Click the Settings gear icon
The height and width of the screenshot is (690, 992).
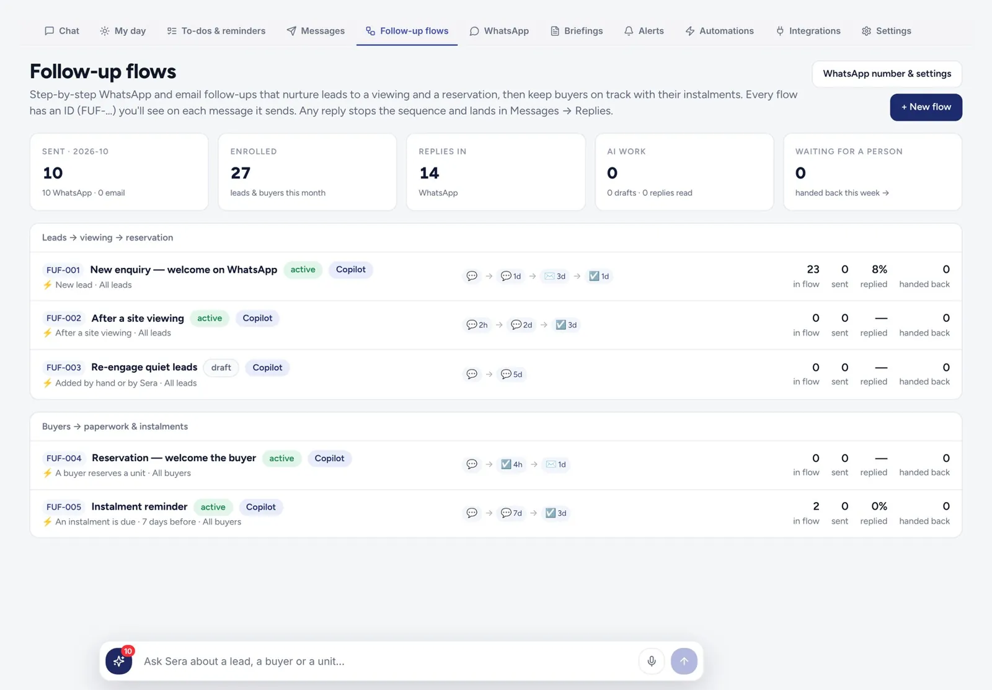[x=866, y=31]
